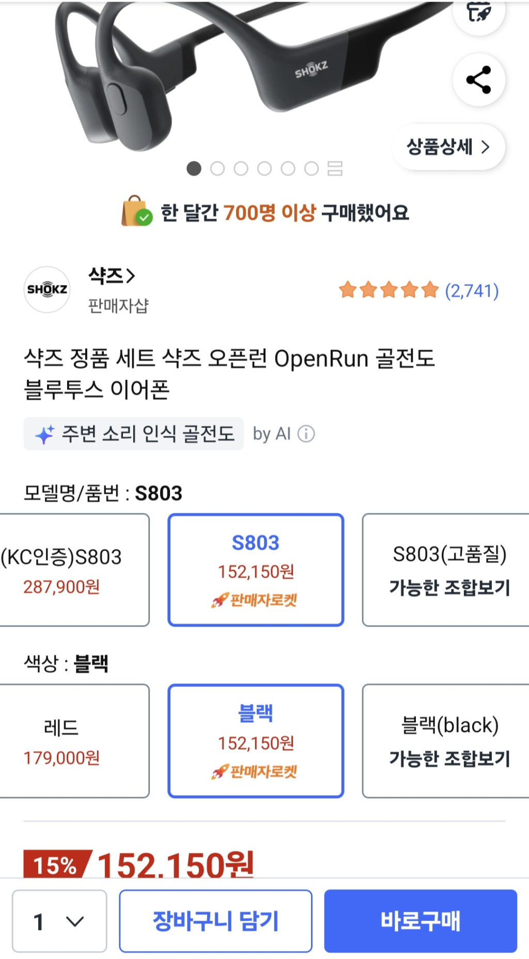
Task: Go to second image pagination dot
Action: [217, 169]
